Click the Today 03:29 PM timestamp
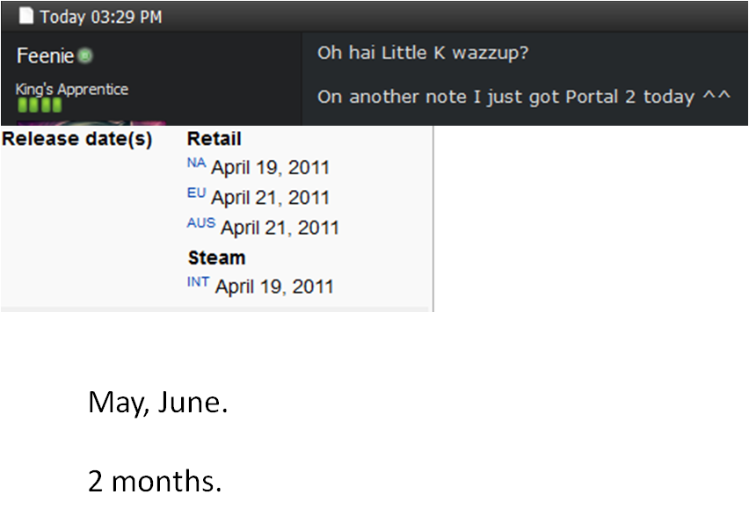This screenshot has width=749, height=509. [x=101, y=18]
